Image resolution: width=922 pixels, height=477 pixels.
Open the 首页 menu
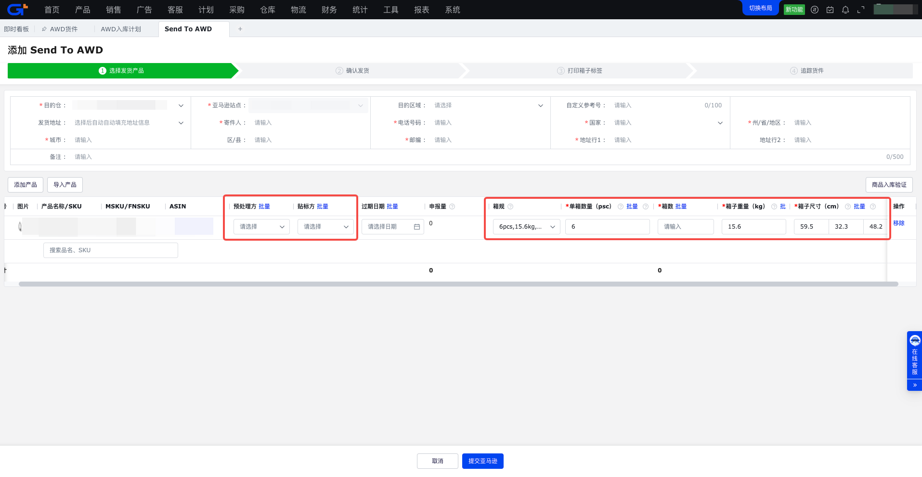(x=52, y=10)
